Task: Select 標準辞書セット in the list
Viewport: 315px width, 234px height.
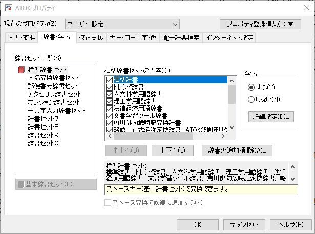Action: tap(47, 70)
